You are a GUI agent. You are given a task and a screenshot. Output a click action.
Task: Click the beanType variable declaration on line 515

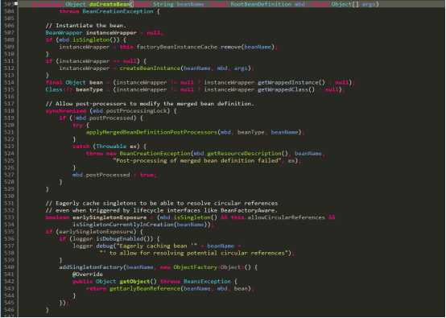(x=89, y=89)
